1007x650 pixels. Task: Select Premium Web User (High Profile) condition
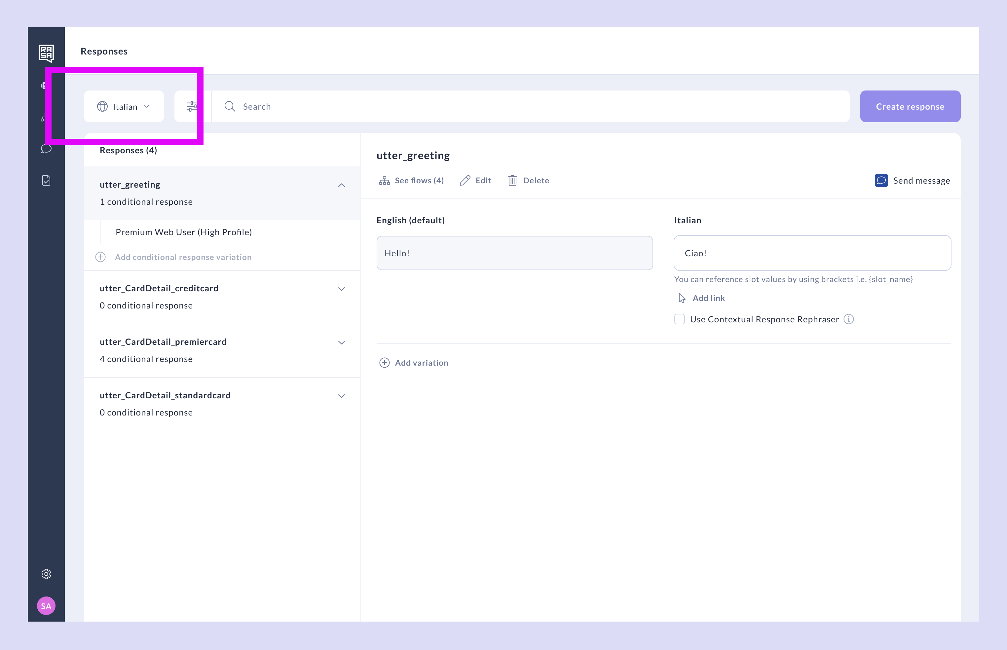(183, 232)
